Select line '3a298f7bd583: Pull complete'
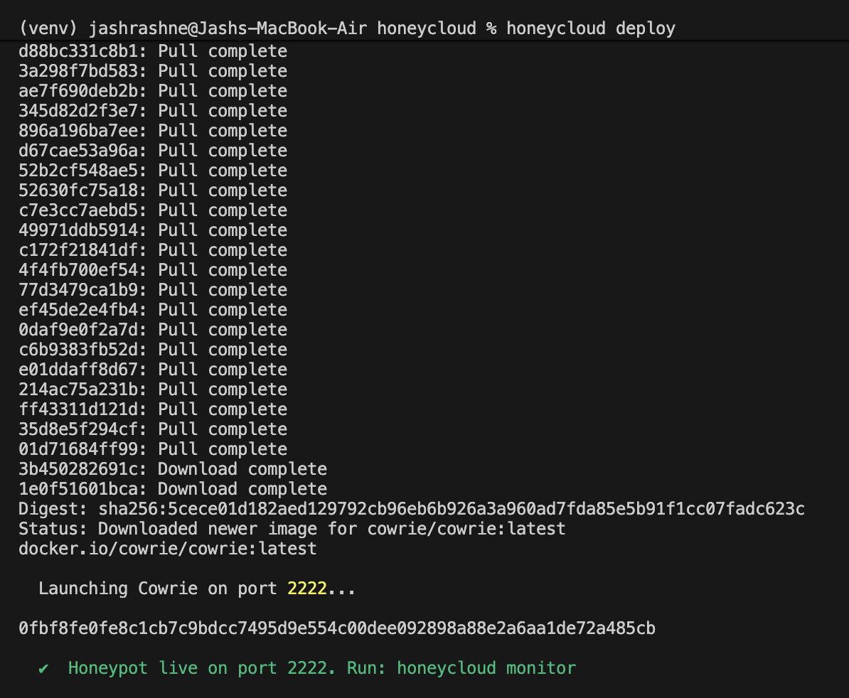 153,71
